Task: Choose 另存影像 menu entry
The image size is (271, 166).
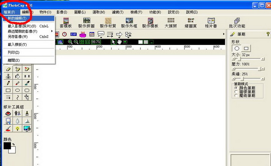Action: coord(29,36)
